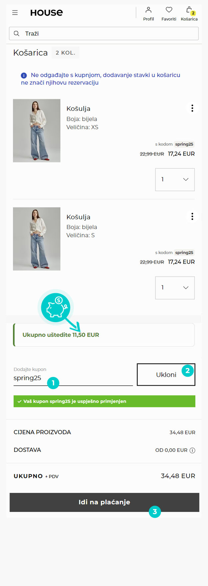This screenshot has width=208, height=586.
Task: Click the HOUSE logo to go home
Action: coord(46,13)
